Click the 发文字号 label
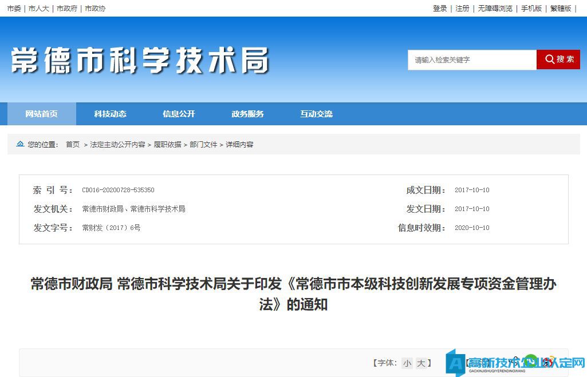587x377 pixels. [53, 228]
